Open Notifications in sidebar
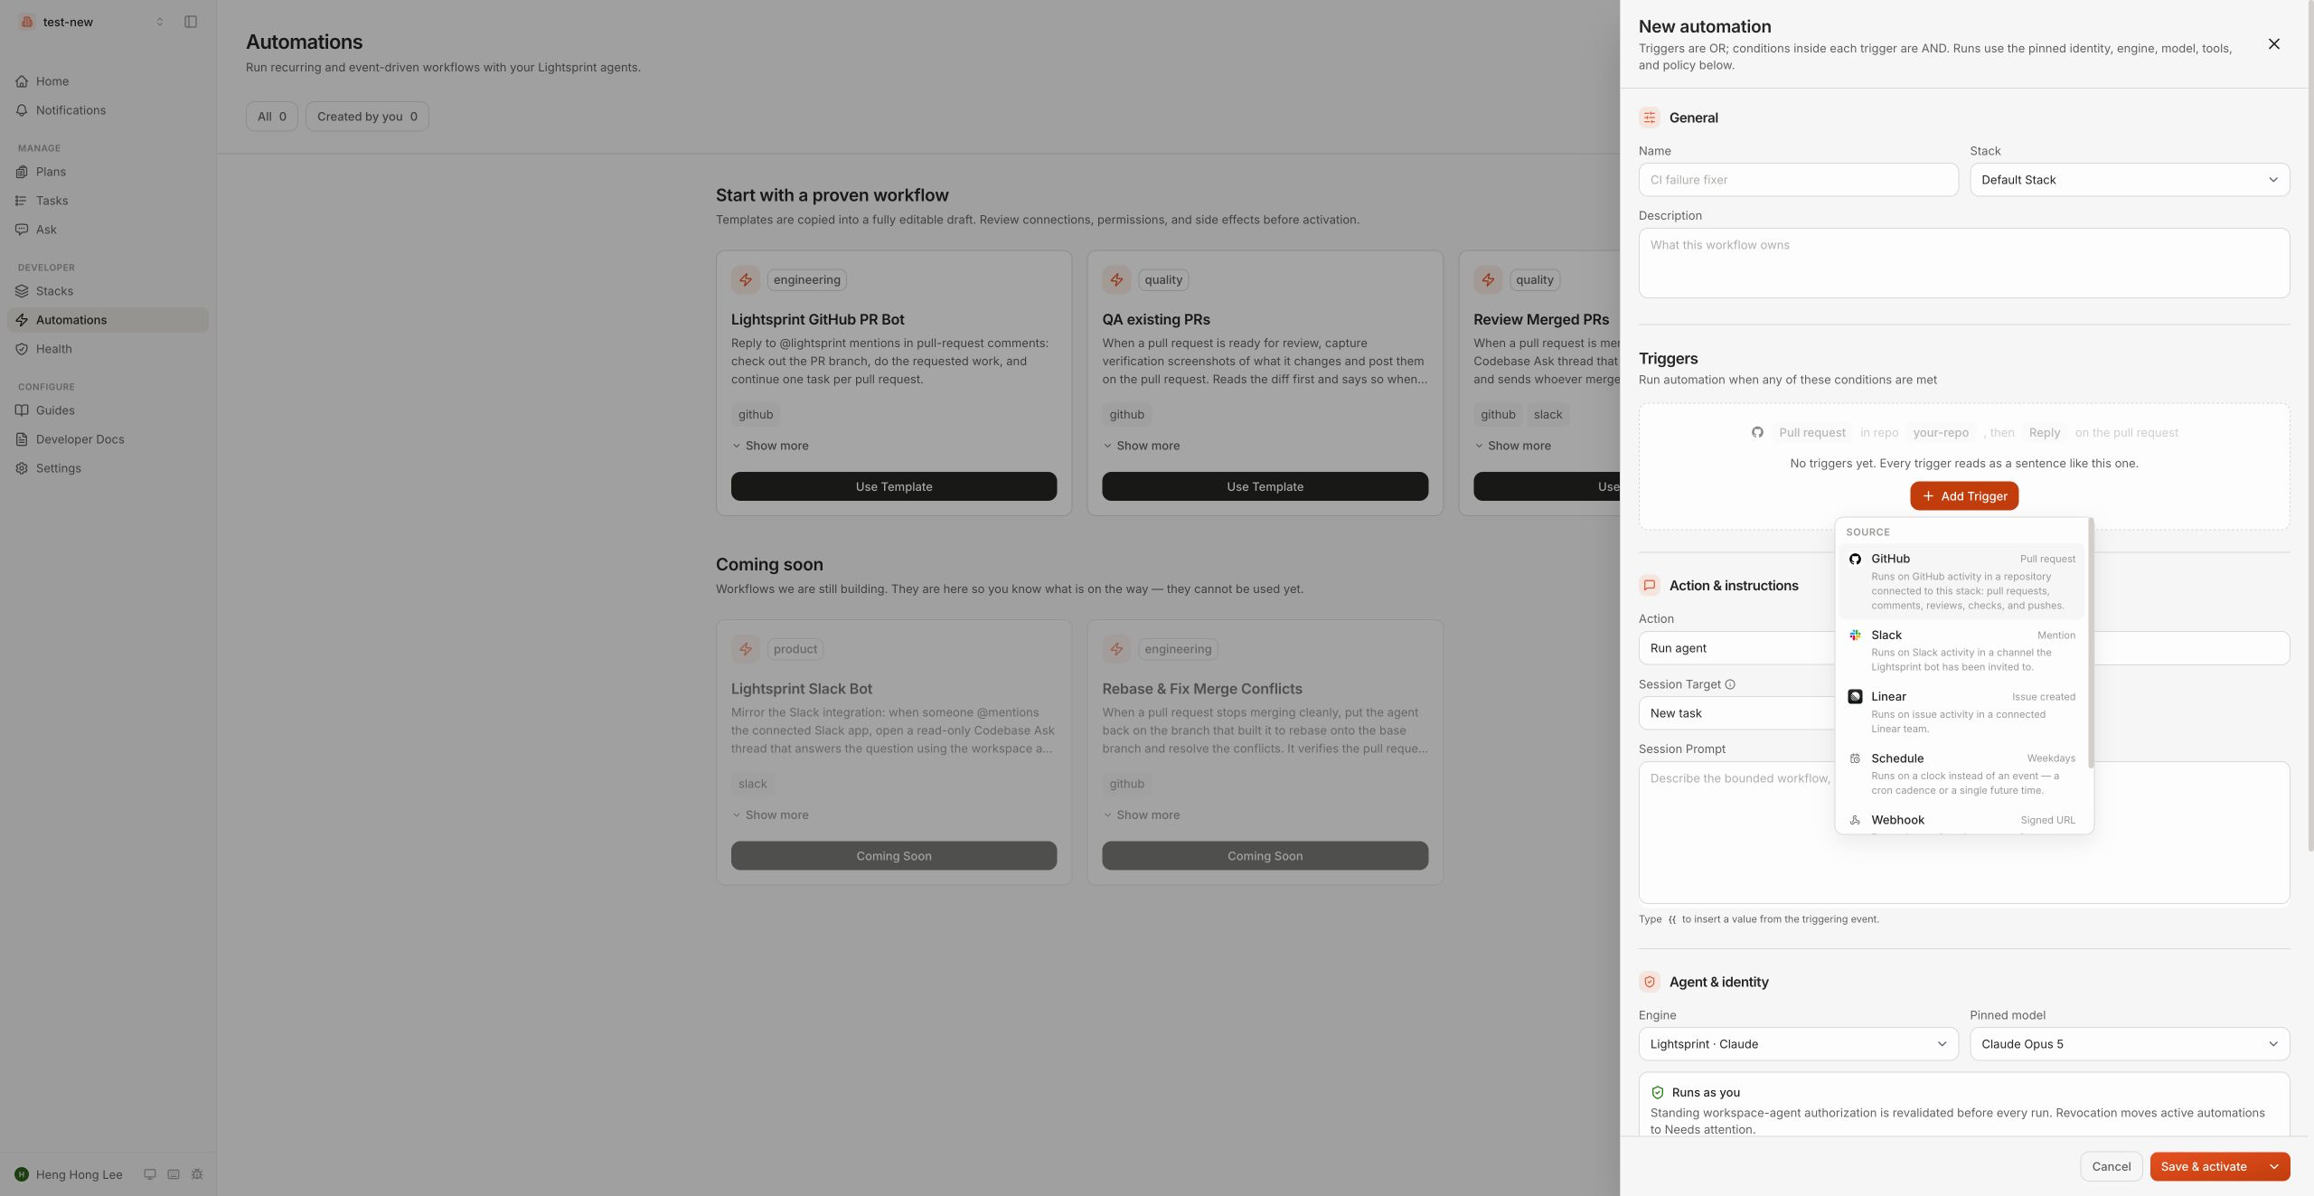 tap(108, 110)
